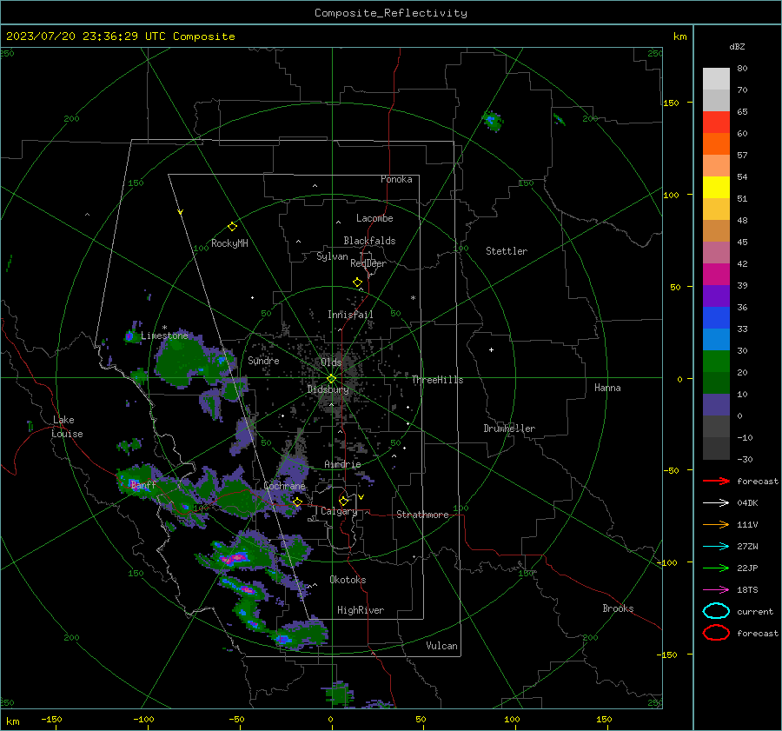
Task: Click the strong storm cell southwest of Calgary
Action: point(235,557)
